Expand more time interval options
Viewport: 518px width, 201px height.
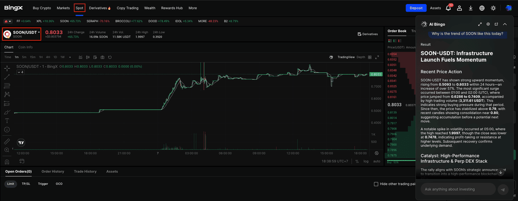tap(70, 57)
